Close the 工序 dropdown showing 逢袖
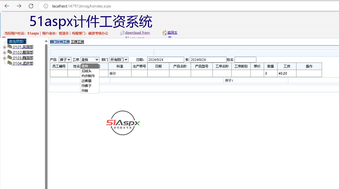Image resolution: width=339 pixels, height=189 pixels. click(90, 60)
